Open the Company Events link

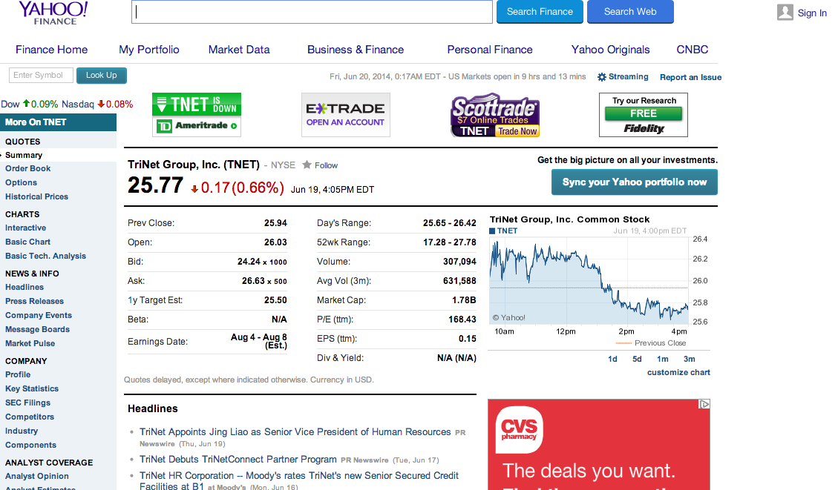[39, 316]
